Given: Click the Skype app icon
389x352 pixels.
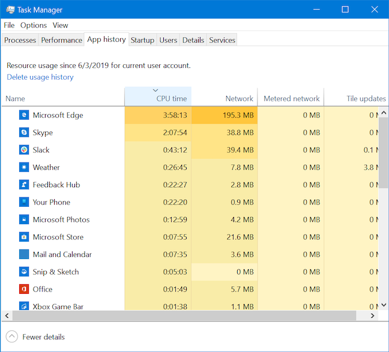Looking at the screenshot, I should [x=24, y=133].
